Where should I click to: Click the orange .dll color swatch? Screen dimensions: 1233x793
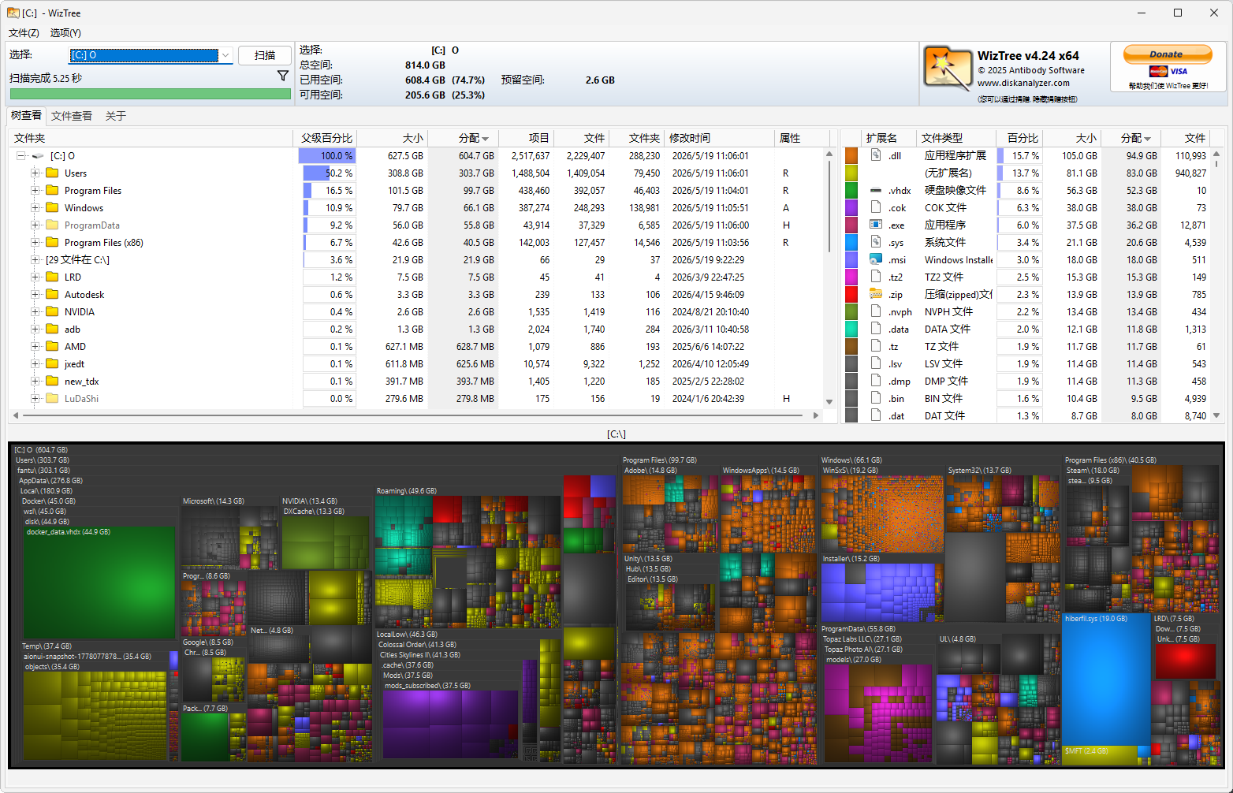pyautogui.click(x=851, y=155)
